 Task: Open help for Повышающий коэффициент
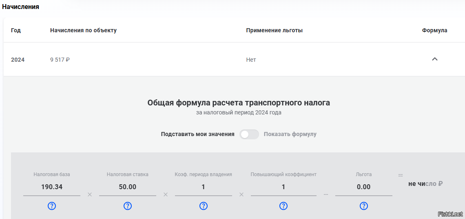pos(283,206)
